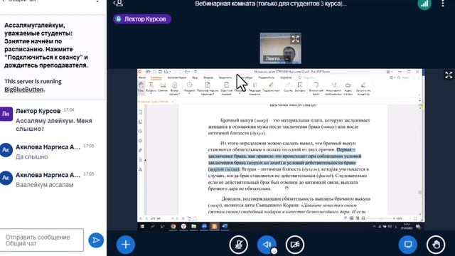This screenshot has width=455, height=256.
Task: Open Chrome from shared taskbar
Action: [173, 226]
